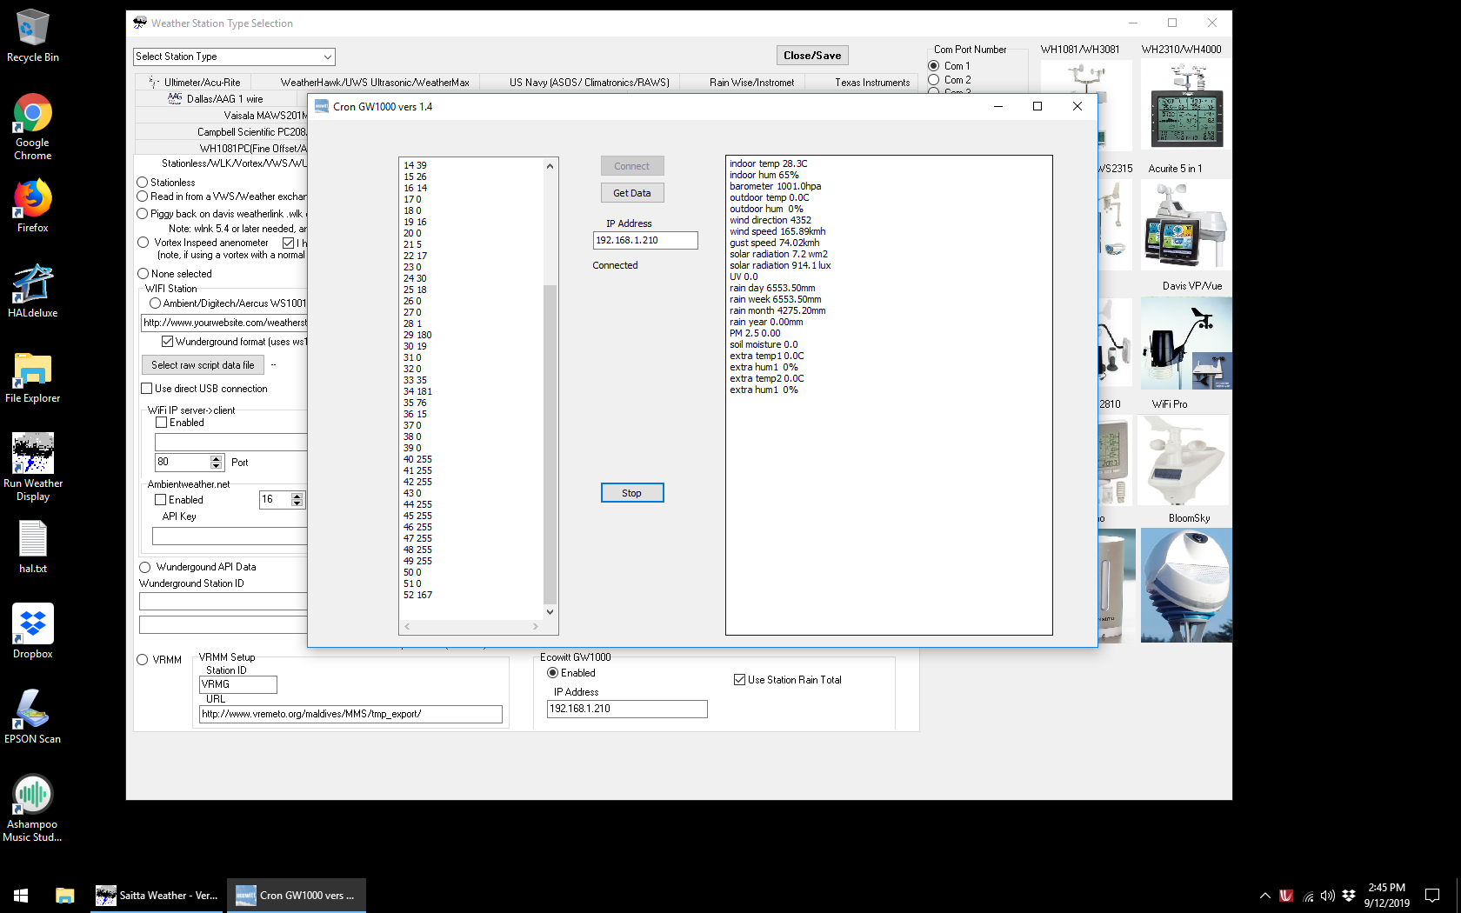Enable the WiFi IP server client checkbox
This screenshot has width=1461, height=913.
tap(161, 423)
